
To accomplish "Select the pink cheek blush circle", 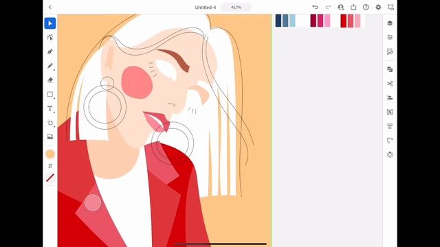I will 137,82.
